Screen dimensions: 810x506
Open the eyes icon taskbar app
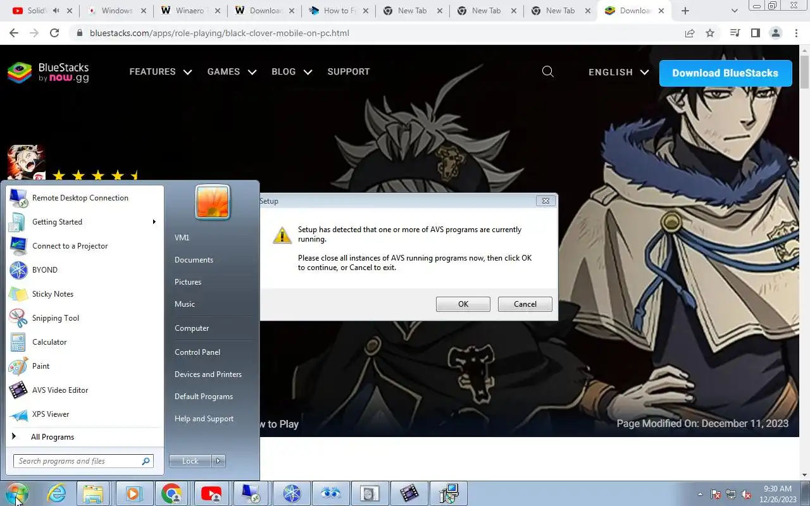click(330, 493)
